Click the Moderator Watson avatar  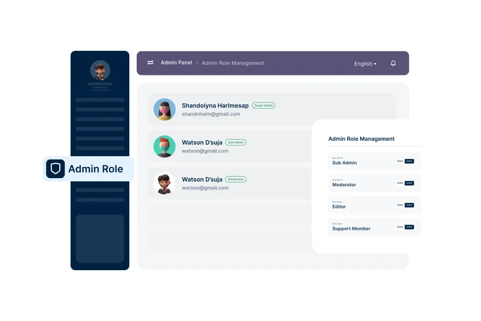coord(165,183)
